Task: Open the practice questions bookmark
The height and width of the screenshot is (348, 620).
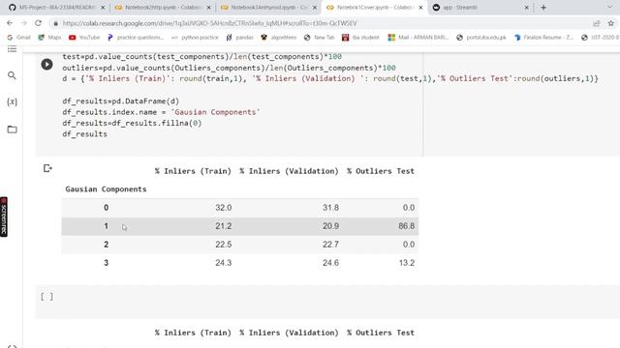Action: [x=136, y=38]
